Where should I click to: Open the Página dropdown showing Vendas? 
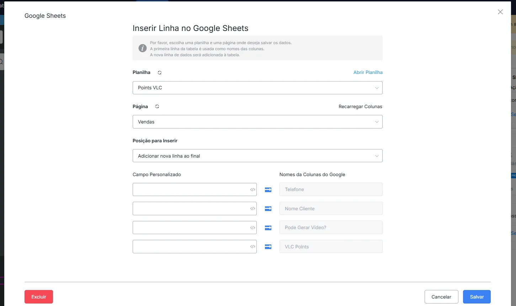pyautogui.click(x=257, y=122)
